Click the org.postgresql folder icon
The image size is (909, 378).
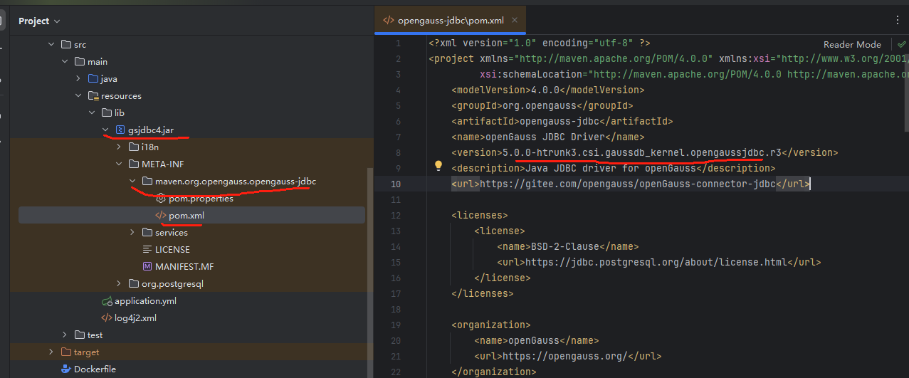[x=134, y=283]
